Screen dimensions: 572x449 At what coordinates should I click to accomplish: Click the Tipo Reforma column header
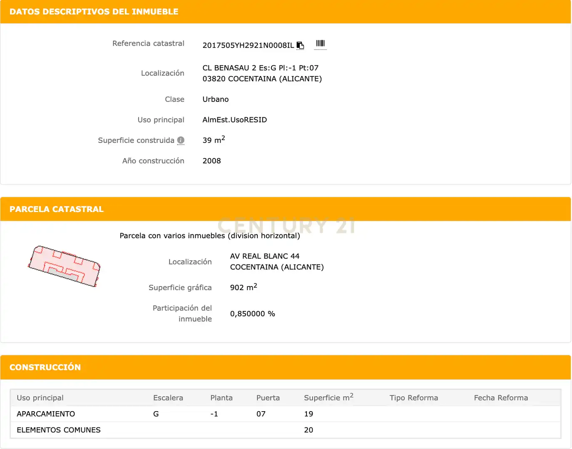[x=414, y=398]
